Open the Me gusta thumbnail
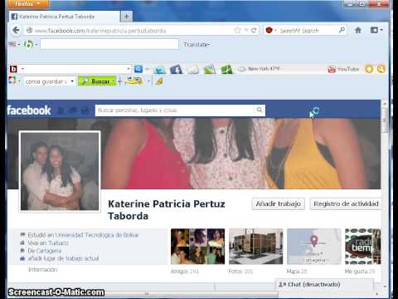 363,247
